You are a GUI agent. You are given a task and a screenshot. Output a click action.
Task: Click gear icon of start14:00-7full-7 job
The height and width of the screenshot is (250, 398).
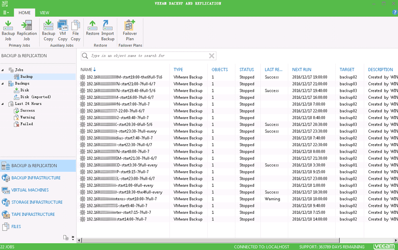pos(83,219)
